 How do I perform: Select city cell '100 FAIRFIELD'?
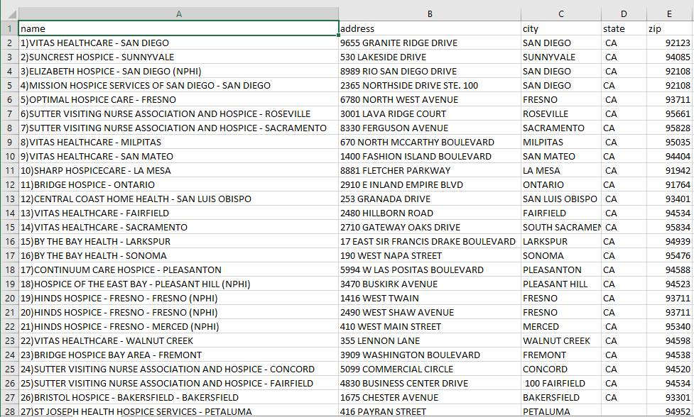tap(560, 384)
